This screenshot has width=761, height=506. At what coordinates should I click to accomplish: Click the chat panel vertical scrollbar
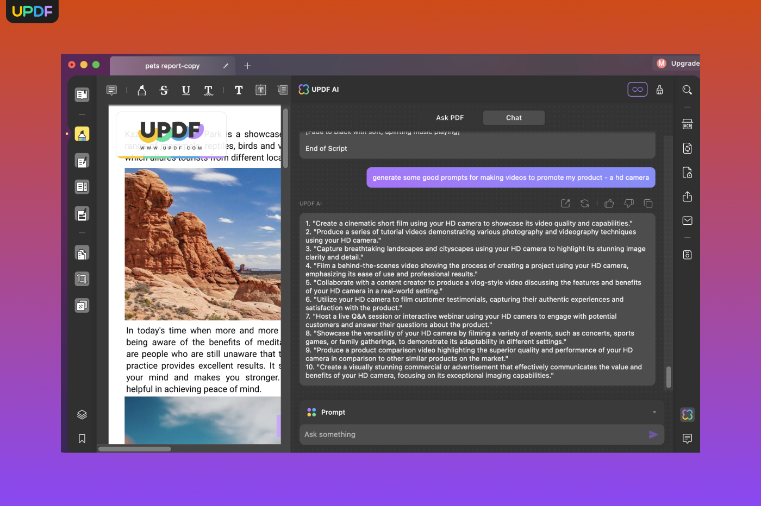669,377
